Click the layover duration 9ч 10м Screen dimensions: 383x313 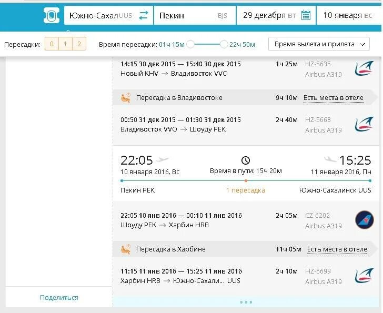pyautogui.click(x=287, y=98)
